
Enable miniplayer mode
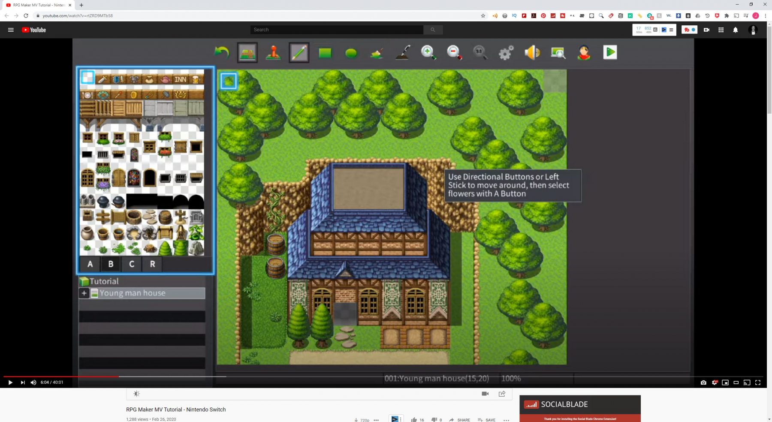click(x=725, y=383)
